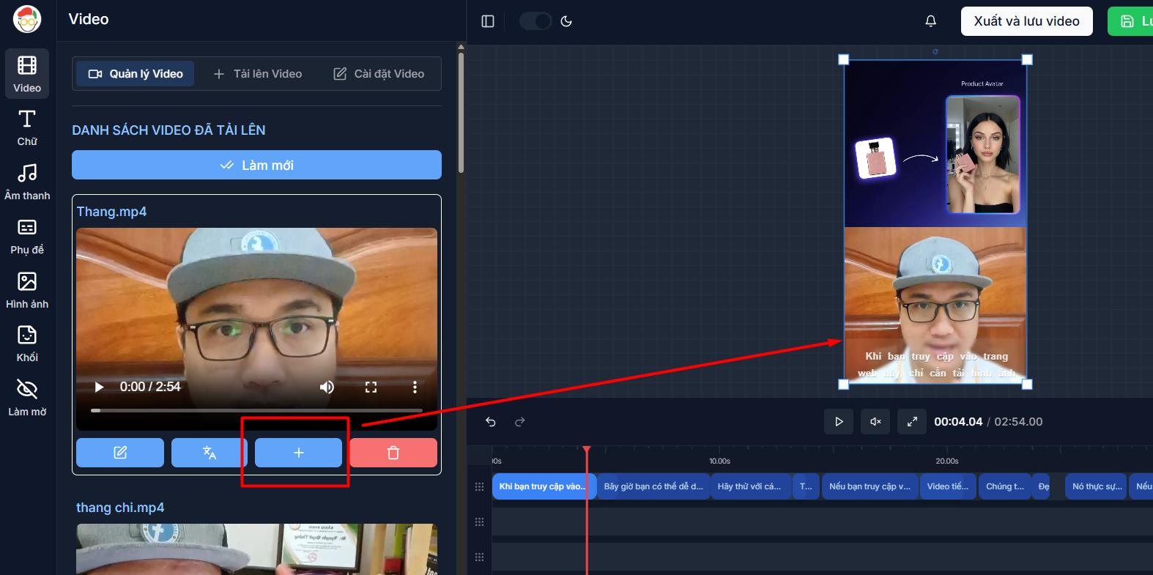Play the Thang.mp4 preview video
Screen dimensions: 1153x575
[x=99, y=387]
